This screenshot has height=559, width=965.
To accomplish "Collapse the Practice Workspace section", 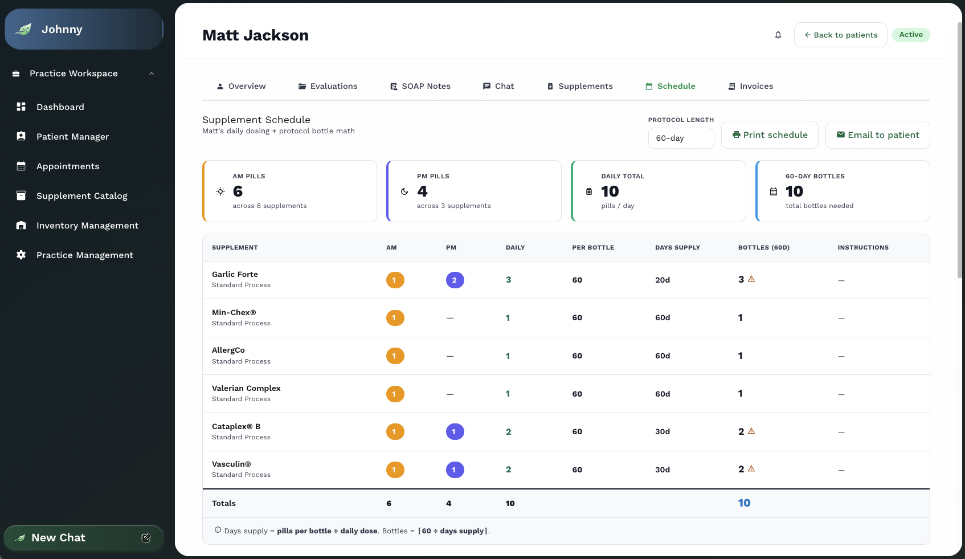I will [152, 74].
